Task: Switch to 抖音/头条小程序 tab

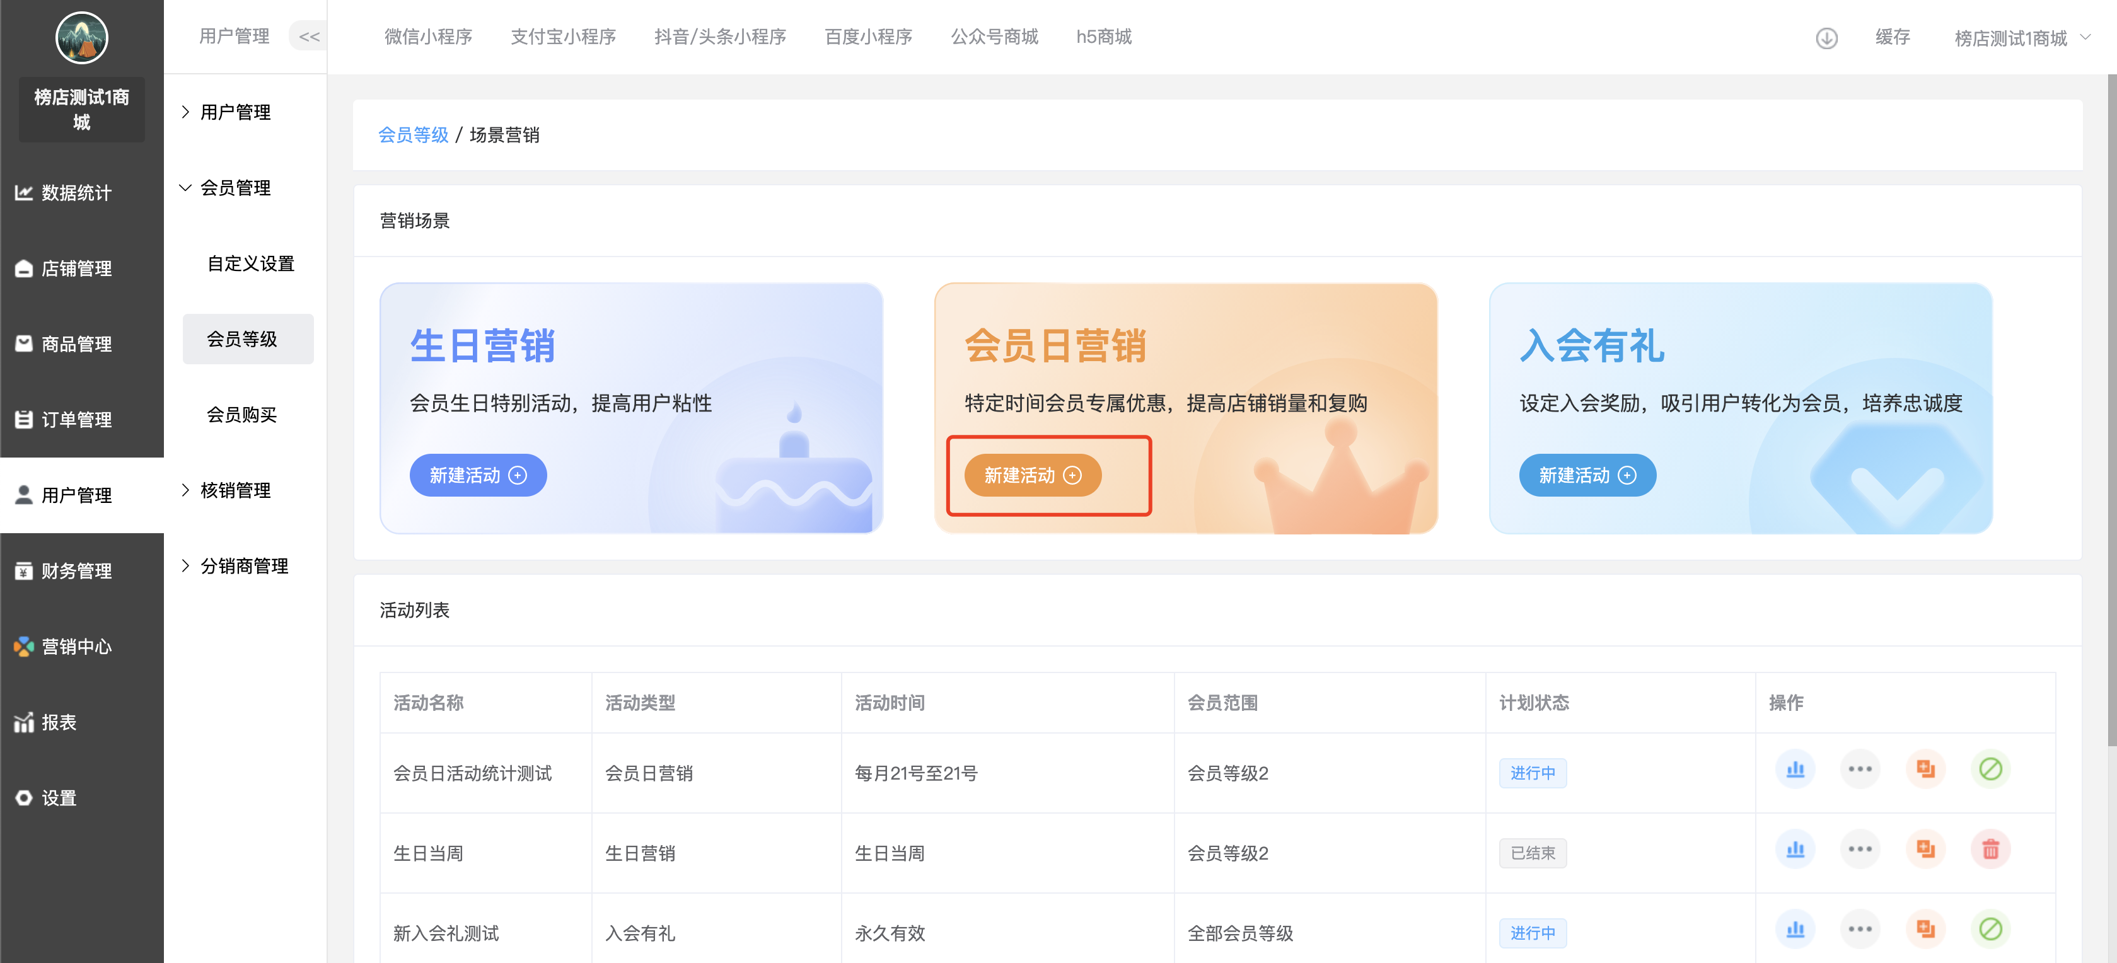Action: [720, 36]
